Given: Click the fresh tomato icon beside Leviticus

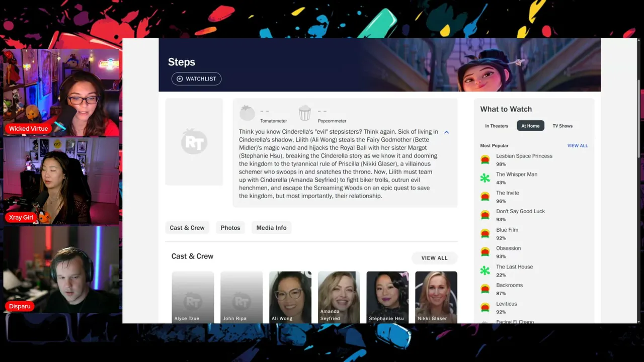Looking at the screenshot, I should [485, 307].
